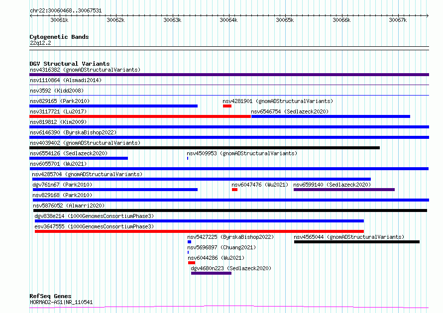Click dgv761n67 (Park2010) label
This screenshot has width=443, height=313.
[62, 185]
